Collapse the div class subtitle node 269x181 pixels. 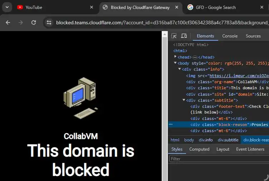[184, 100]
